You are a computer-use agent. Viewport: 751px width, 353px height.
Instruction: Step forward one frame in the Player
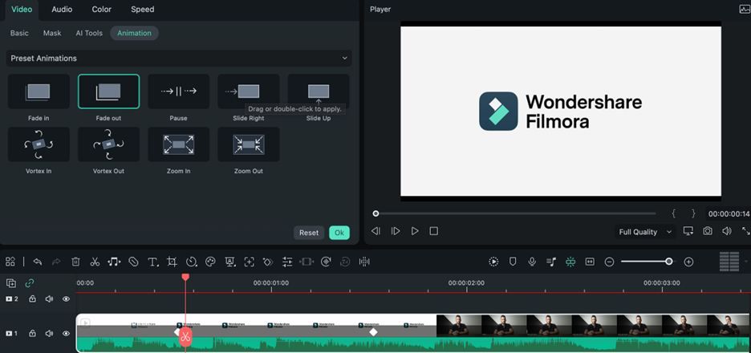coord(395,231)
